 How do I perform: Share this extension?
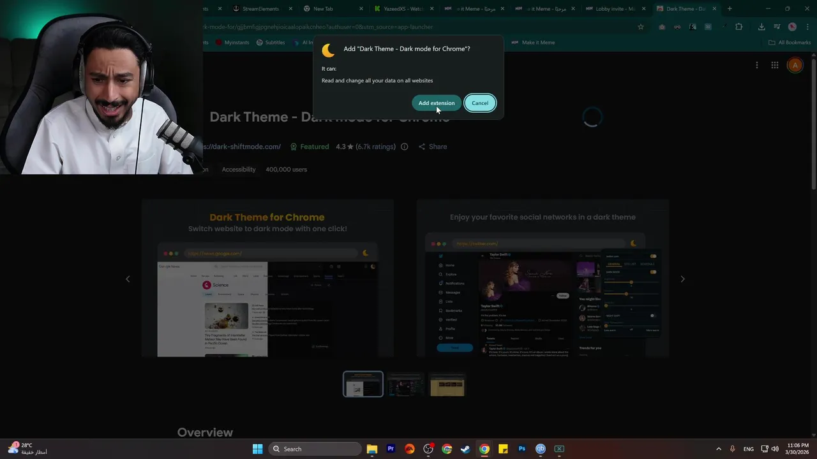pos(433,147)
